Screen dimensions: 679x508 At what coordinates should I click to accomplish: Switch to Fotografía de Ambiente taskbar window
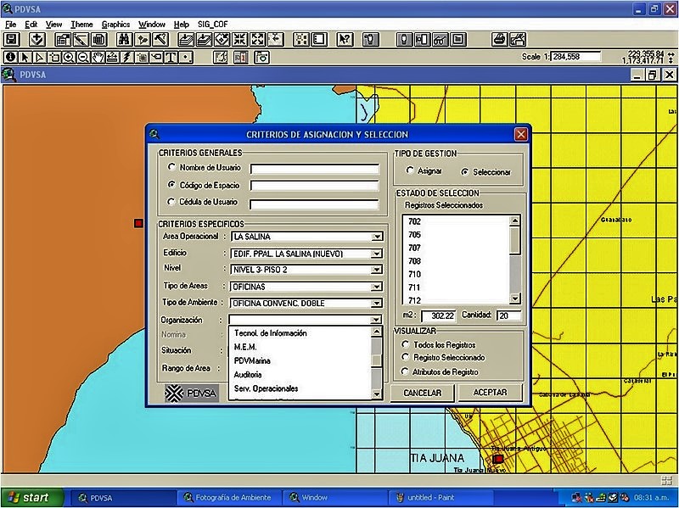(x=227, y=498)
